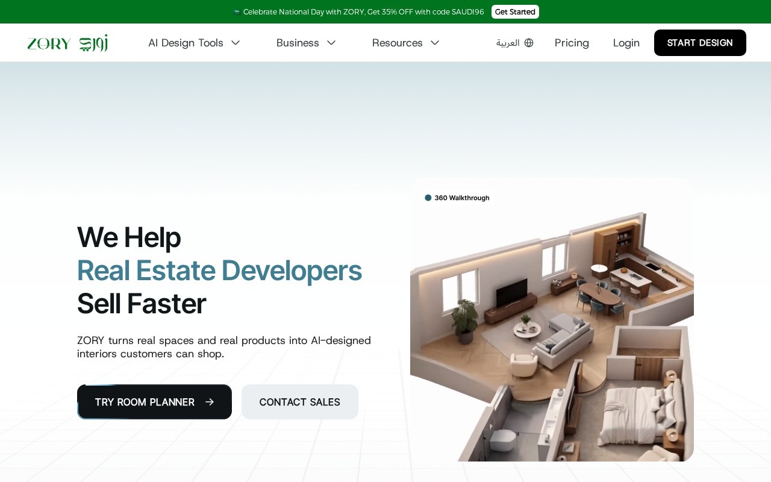Expand the AI Design Tools chevron
This screenshot has height=482, width=771.
236,43
